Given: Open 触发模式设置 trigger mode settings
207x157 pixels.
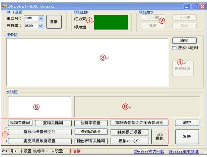Looking at the screenshot, I should coord(130,132).
